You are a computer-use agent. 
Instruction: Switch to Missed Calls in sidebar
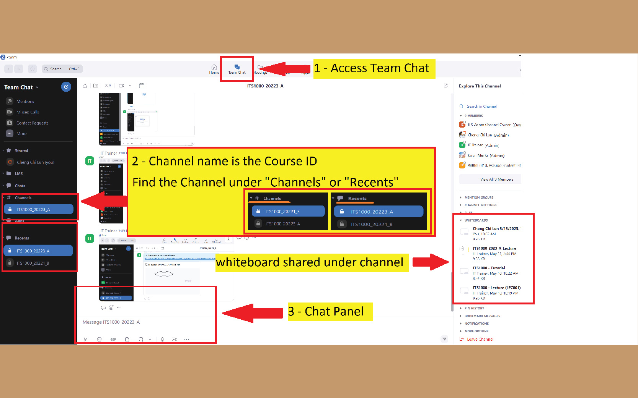tap(27, 112)
